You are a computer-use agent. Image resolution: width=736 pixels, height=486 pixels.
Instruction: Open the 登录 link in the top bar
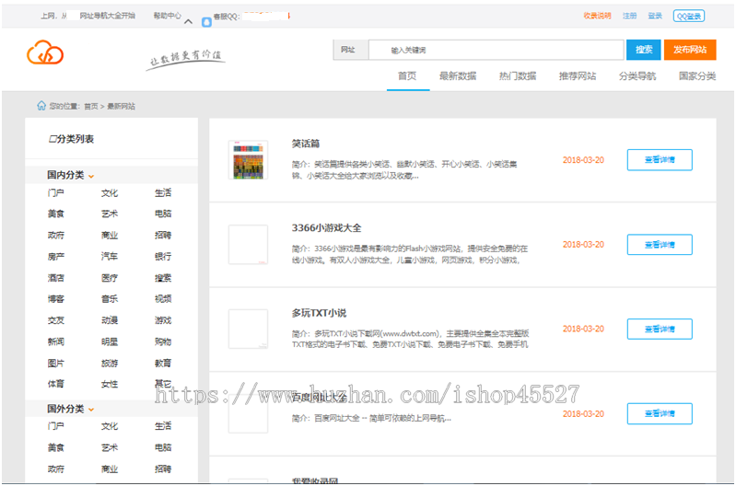(655, 16)
